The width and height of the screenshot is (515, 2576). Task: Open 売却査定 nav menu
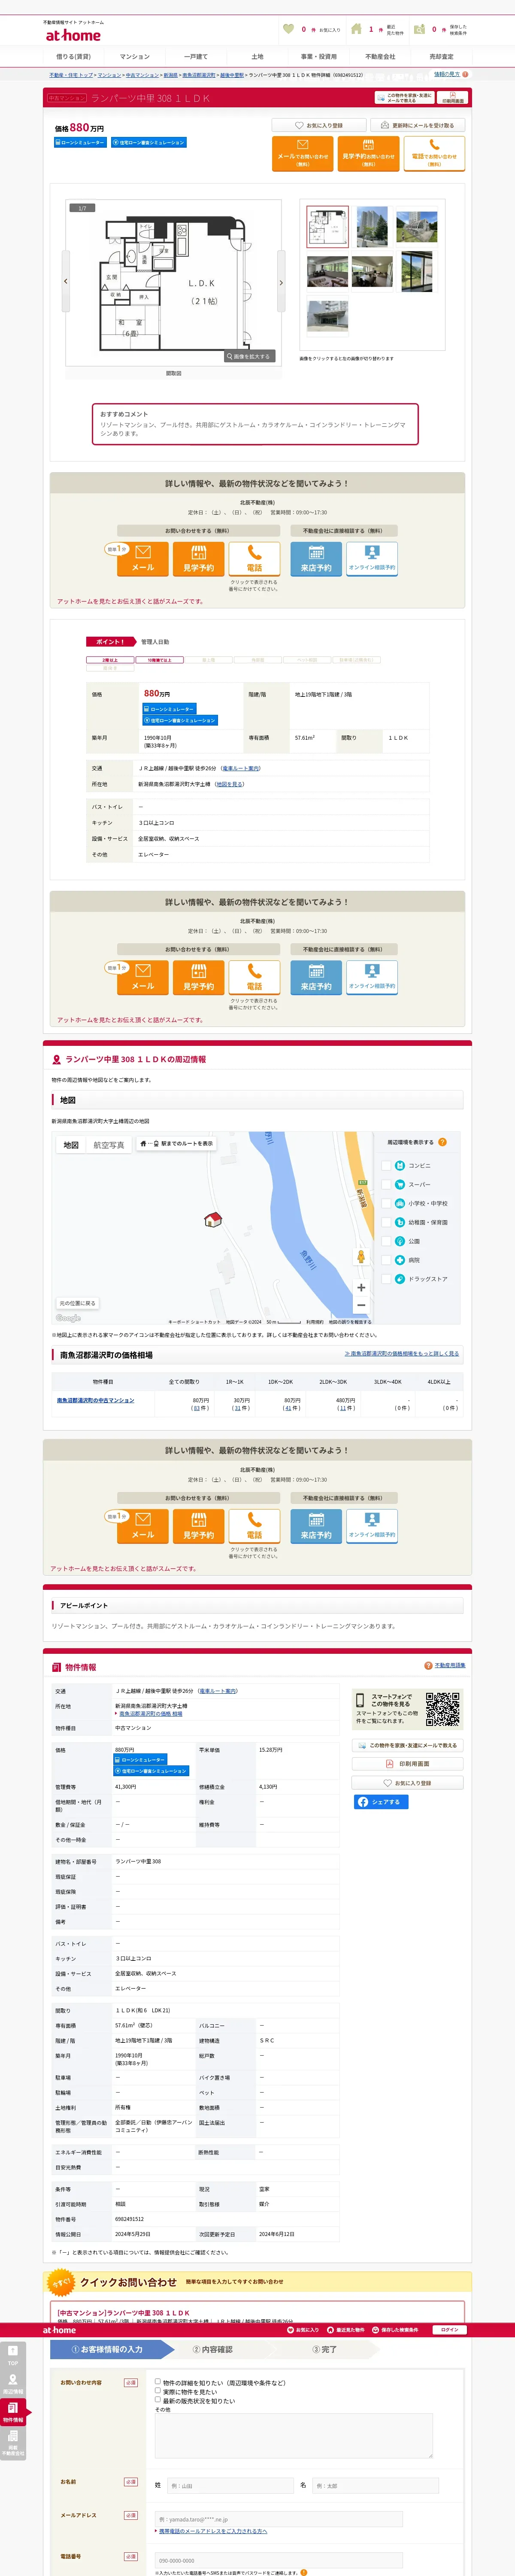click(441, 57)
